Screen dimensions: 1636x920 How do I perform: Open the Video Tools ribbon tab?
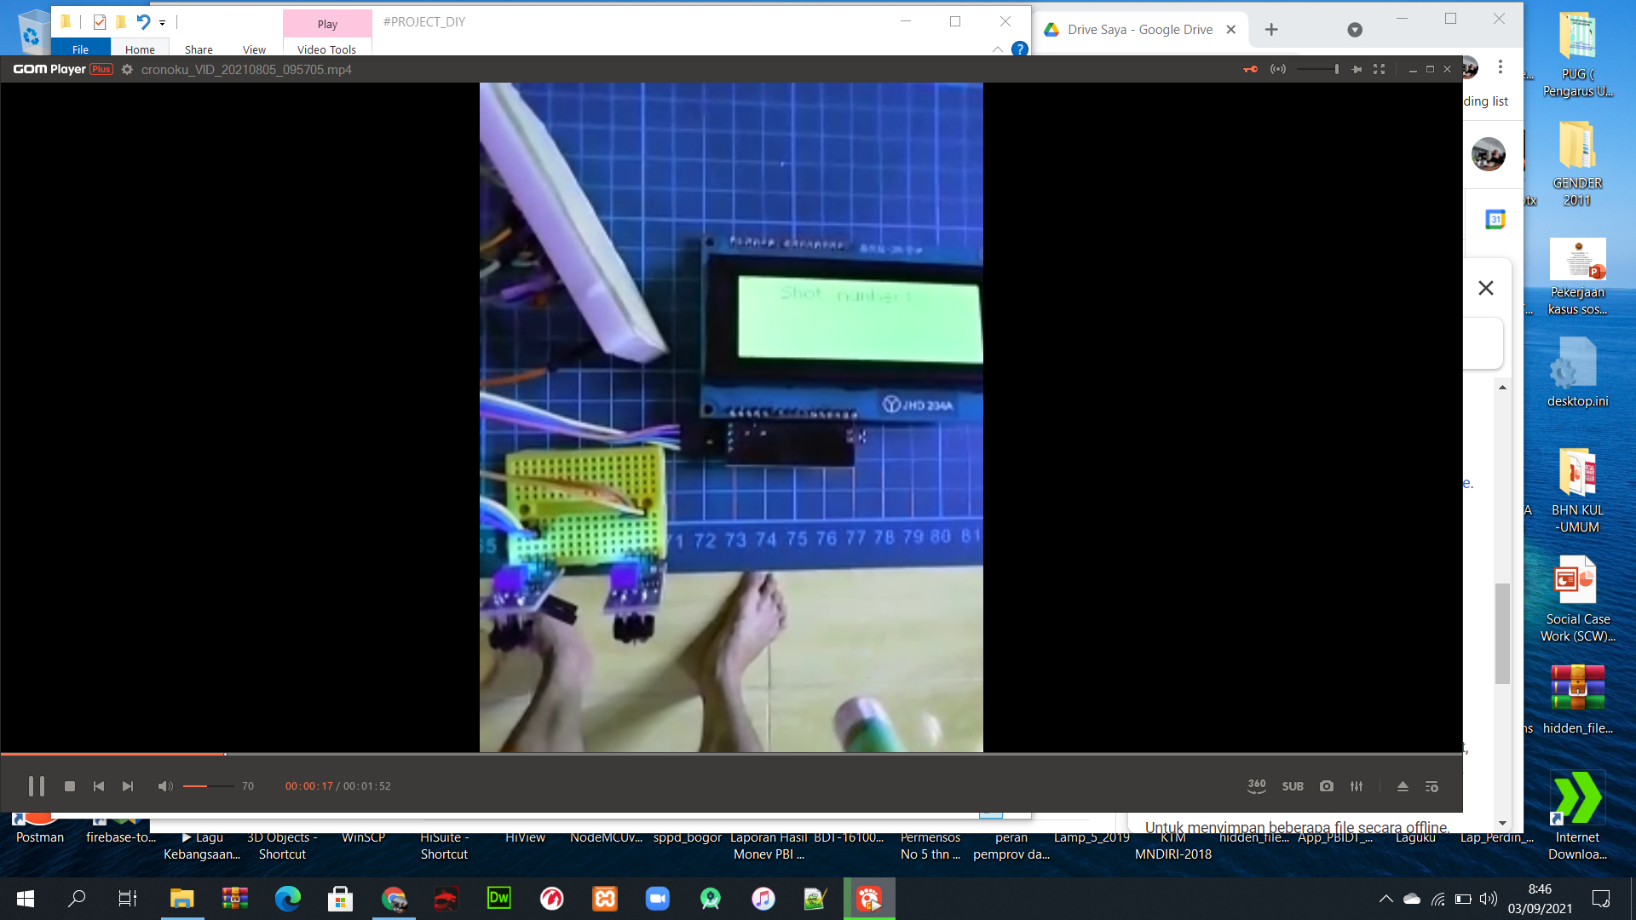[326, 49]
